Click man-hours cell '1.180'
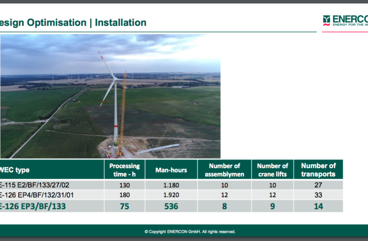 pos(171,185)
